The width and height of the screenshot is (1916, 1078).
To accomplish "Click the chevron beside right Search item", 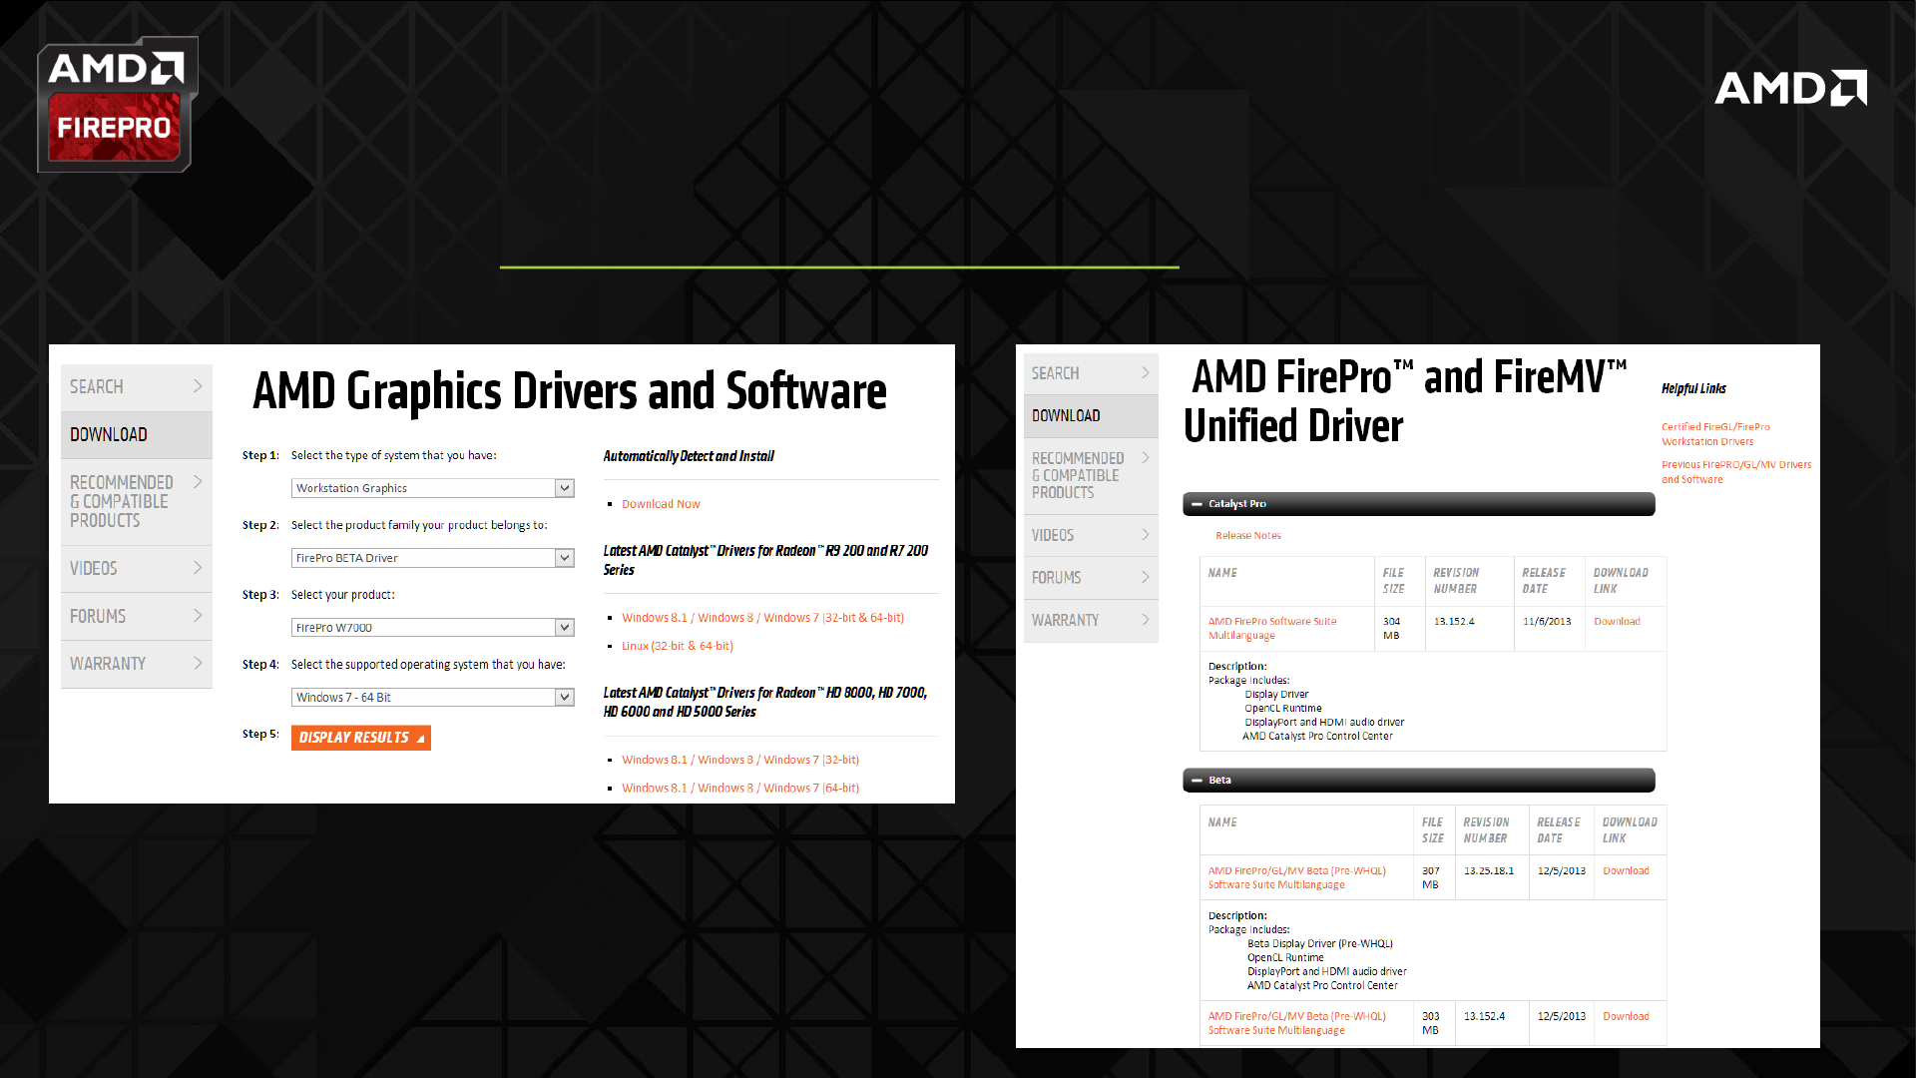I will (x=1146, y=372).
